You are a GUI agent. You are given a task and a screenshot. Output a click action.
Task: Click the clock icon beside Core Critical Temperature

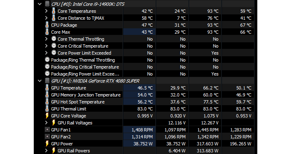(54, 46)
